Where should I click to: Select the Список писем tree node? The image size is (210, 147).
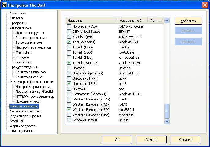pos(20,28)
